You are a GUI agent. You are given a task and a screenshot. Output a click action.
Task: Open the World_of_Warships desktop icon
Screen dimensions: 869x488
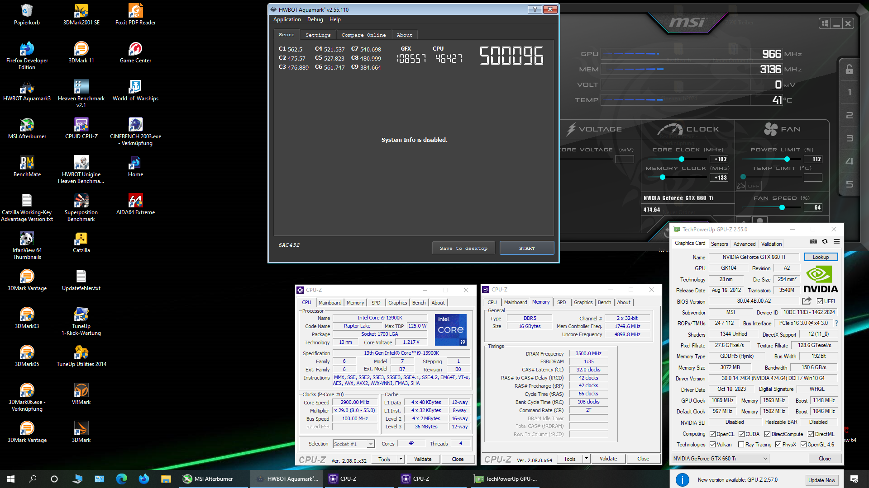pyautogui.click(x=135, y=90)
